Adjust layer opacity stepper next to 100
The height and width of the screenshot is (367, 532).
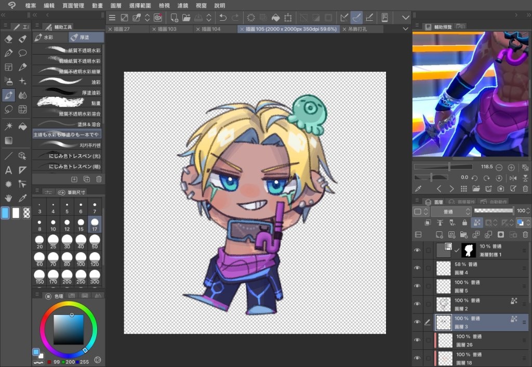tap(528, 211)
